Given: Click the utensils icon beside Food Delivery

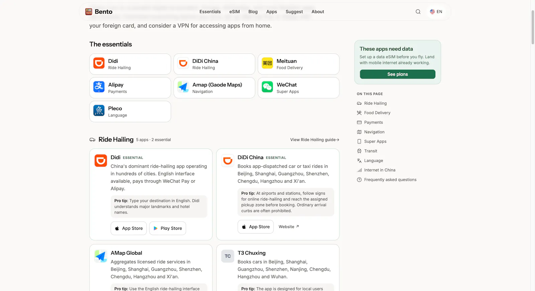Looking at the screenshot, I should (359, 113).
